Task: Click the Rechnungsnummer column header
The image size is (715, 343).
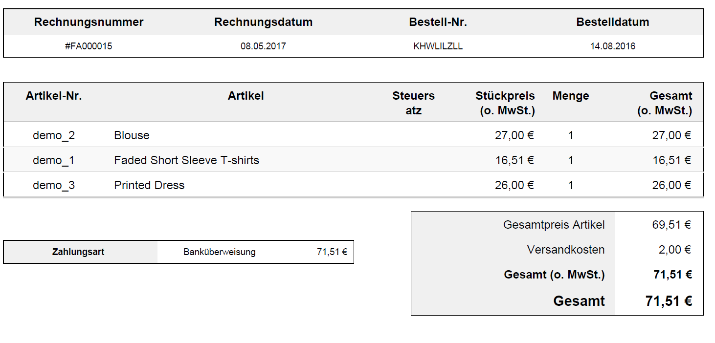Action: coord(89,22)
